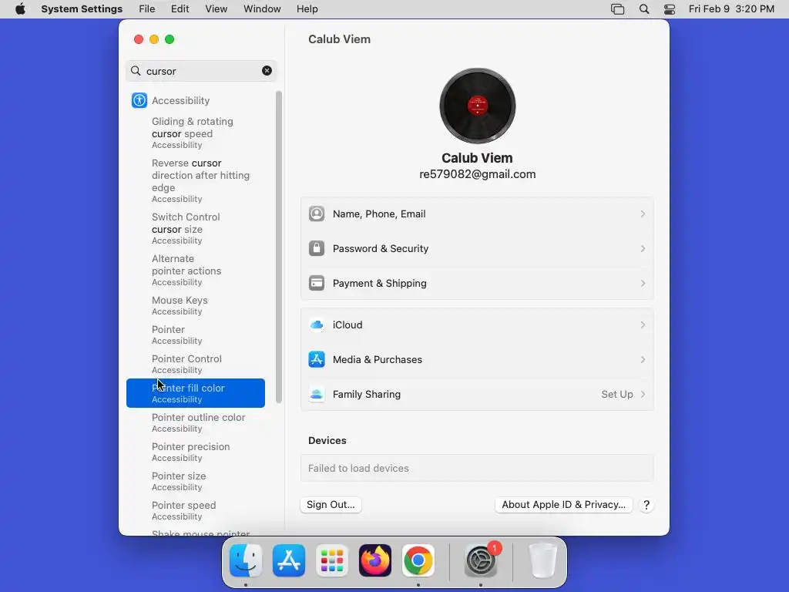Open the help question mark button

point(646,505)
